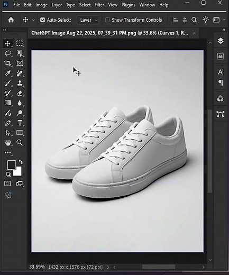Open the Plugins menu
This screenshot has width=229, height=275.
(128, 5)
